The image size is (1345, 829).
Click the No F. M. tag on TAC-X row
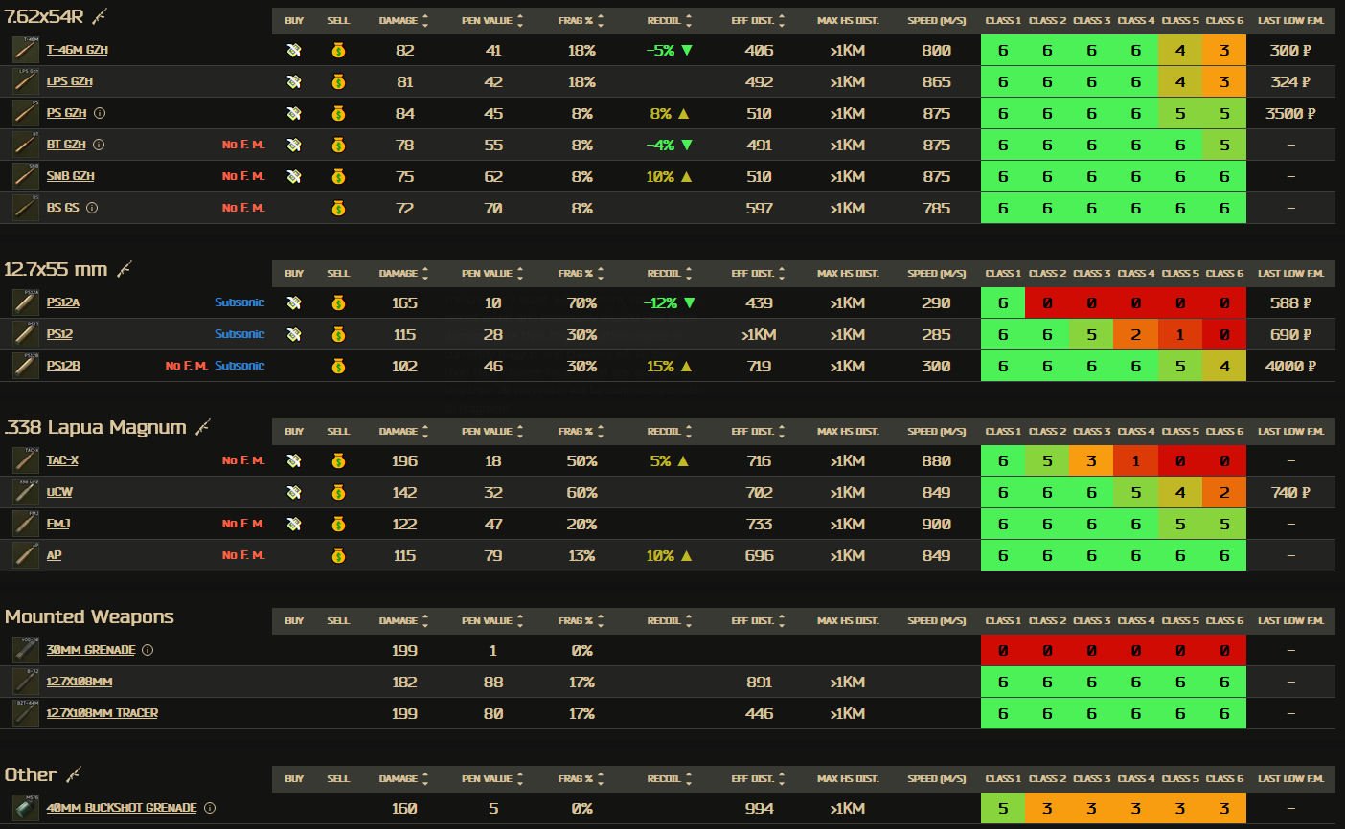pyautogui.click(x=243, y=460)
